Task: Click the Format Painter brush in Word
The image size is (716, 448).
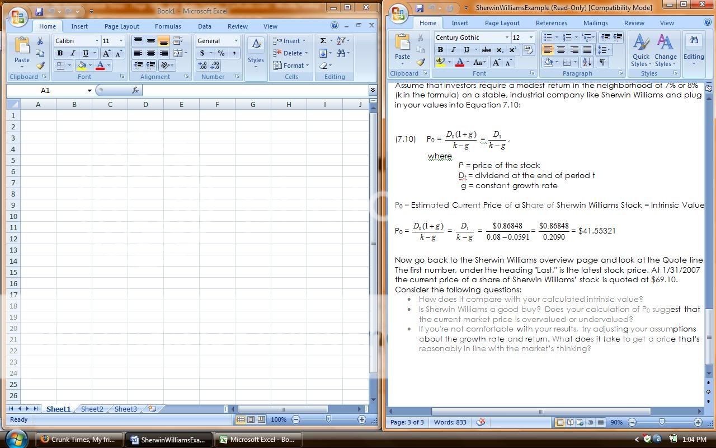Action: click(x=421, y=62)
